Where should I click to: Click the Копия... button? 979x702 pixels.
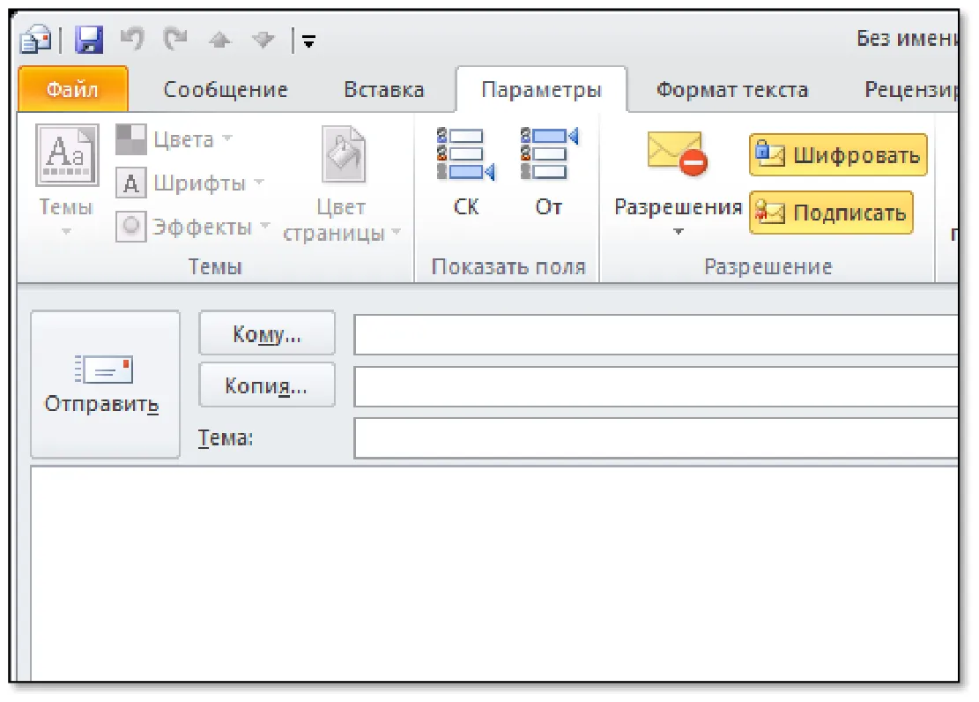coord(267,385)
